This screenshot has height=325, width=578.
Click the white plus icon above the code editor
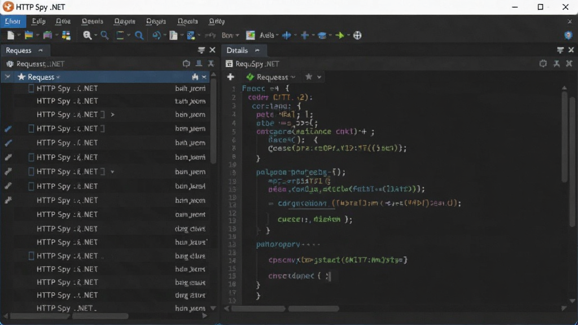click(x=231, y=77)
